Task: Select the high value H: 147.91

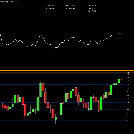Action: tap(71, 6)
